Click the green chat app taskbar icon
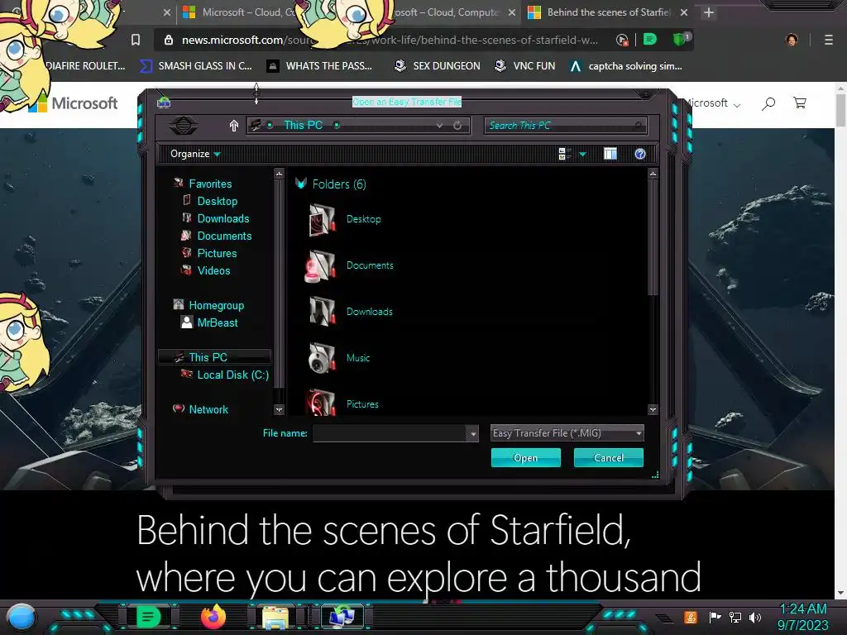The height and width of the screenshot is (635, 847). click(x=148, y=617)
